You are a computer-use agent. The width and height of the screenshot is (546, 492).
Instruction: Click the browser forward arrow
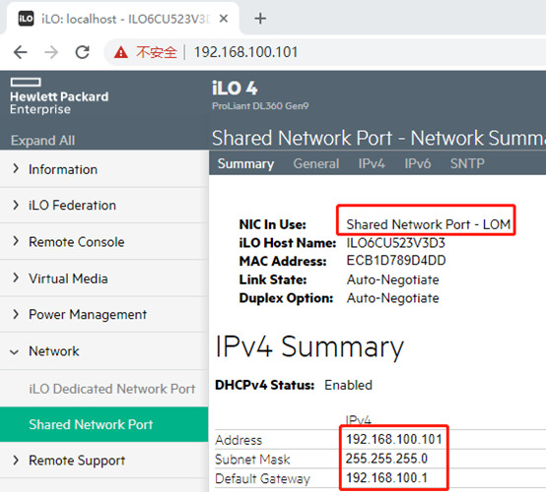pyautogui.click(x=51, y=52)
